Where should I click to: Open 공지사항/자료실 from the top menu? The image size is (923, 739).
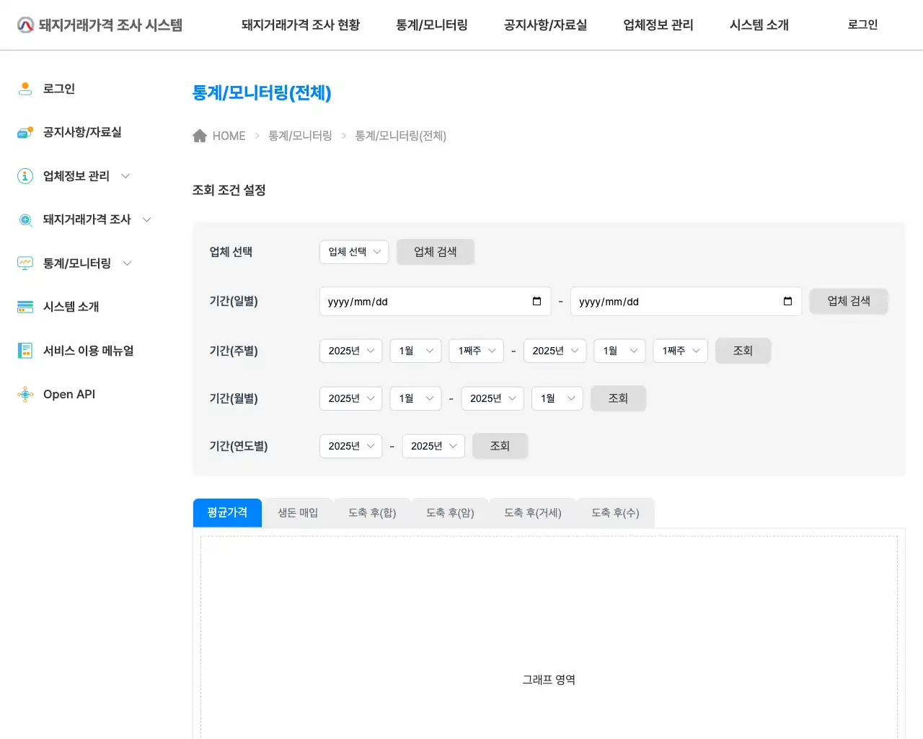tap(545, 25)
